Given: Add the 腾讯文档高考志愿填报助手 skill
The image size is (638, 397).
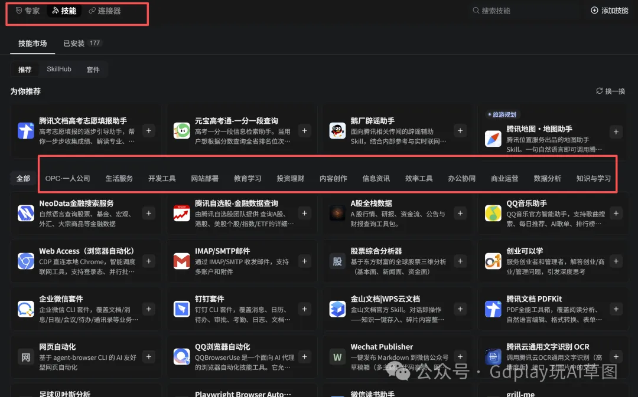Looking at the screenshot, I should 149,131.
